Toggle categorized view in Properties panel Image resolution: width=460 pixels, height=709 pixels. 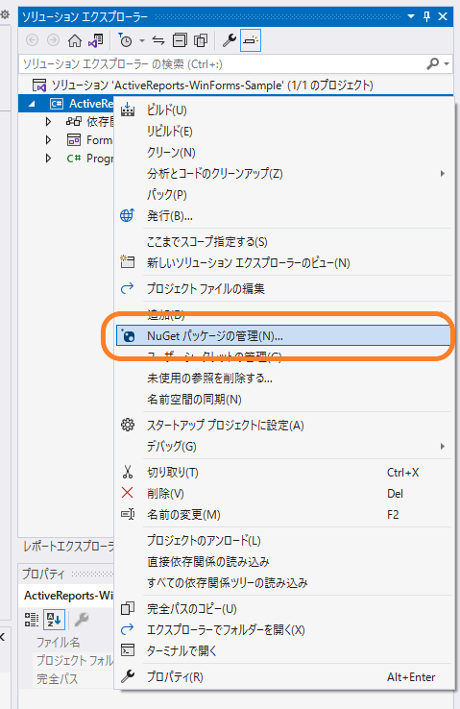tap(32, 620)
